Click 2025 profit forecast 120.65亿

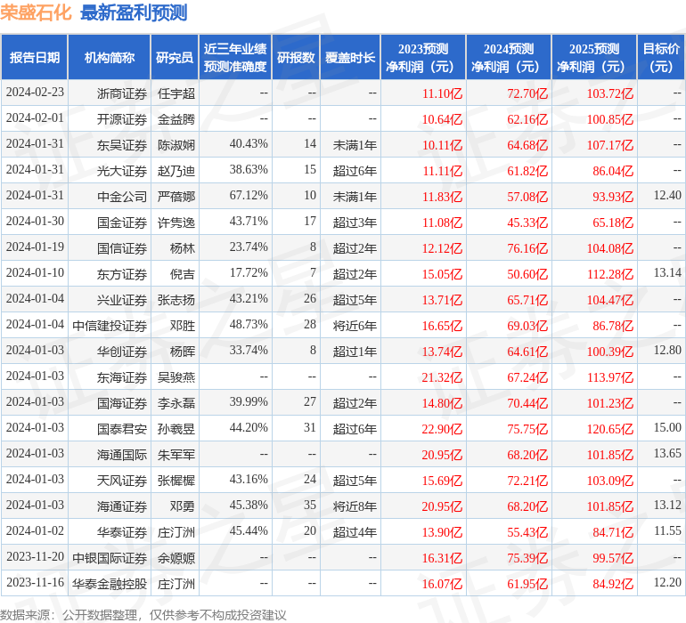610,429
